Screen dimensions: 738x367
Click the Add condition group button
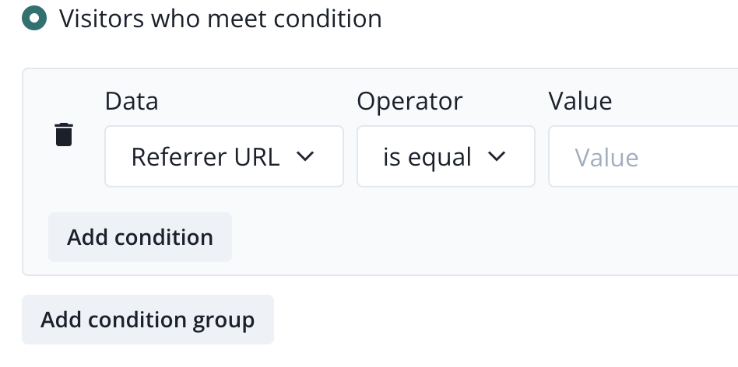(148, 320)
